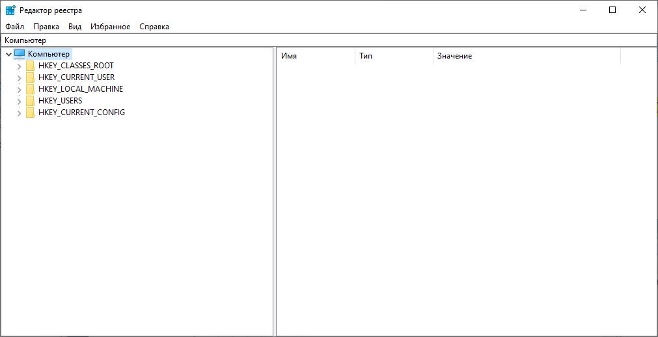The image size is (658, 337).
Task: Select the Компьютер tree label
Action: coord(49,54)
